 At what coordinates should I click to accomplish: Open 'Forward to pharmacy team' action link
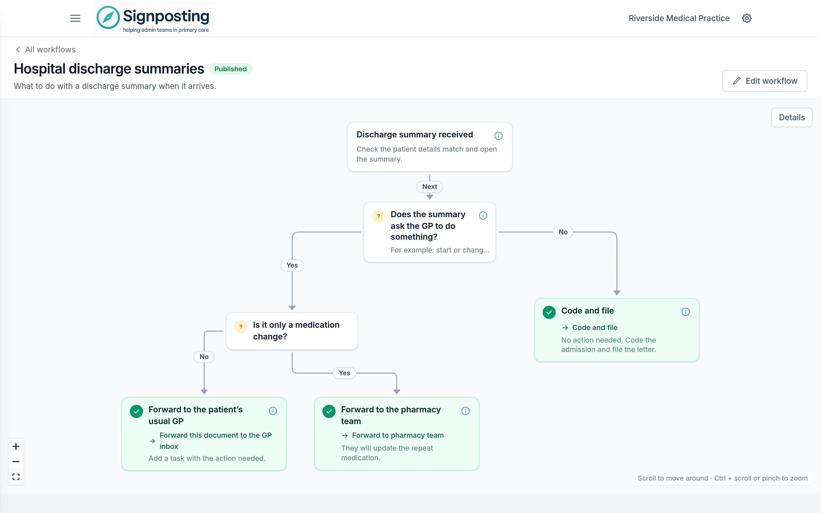[x=393, y=435]
